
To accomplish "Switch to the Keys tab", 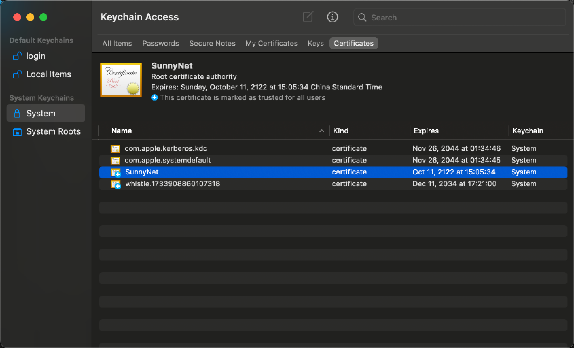I will (x=315, y=43).
